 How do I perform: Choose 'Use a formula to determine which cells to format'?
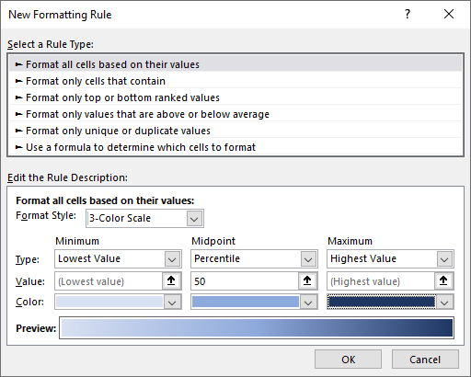[235, 147]
